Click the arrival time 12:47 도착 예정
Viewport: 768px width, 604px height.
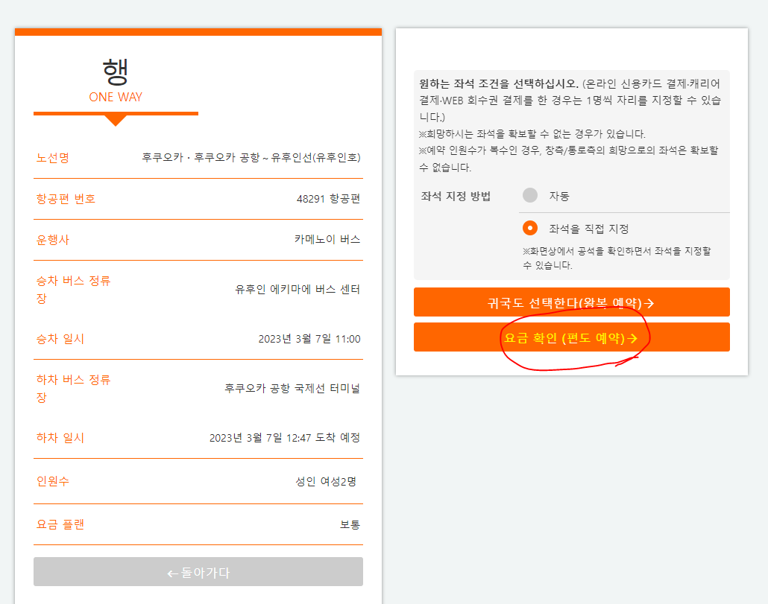[324, 438]
